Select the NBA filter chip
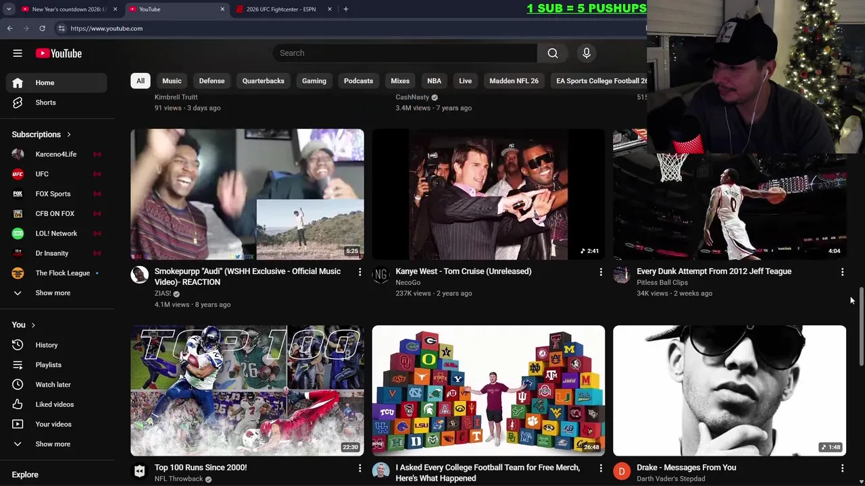This screenshot has width=865, height=486. pos(435,81)
